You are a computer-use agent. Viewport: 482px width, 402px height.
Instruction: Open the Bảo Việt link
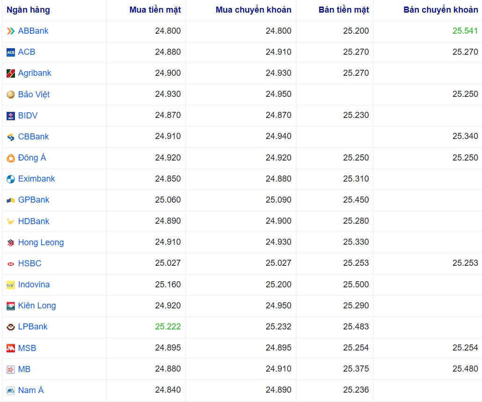(x=33, y=94)
